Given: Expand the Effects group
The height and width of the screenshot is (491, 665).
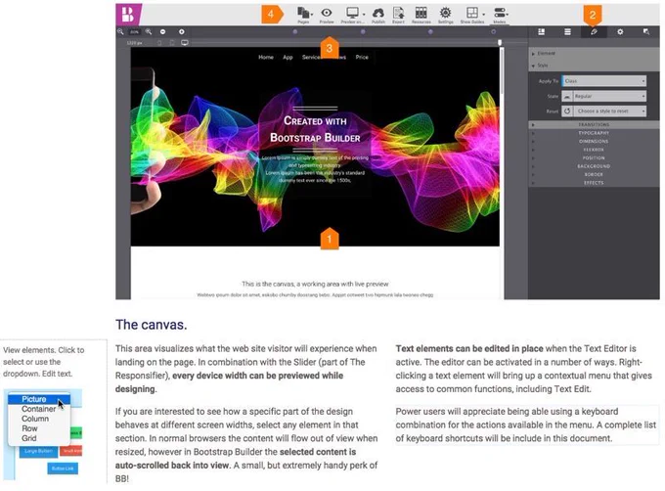Looking at the screenshot, I should pos(594,183).
